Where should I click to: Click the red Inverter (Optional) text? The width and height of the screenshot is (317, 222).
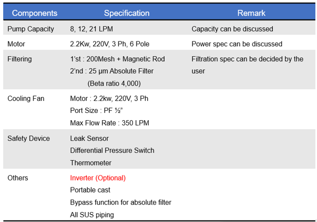98,178
